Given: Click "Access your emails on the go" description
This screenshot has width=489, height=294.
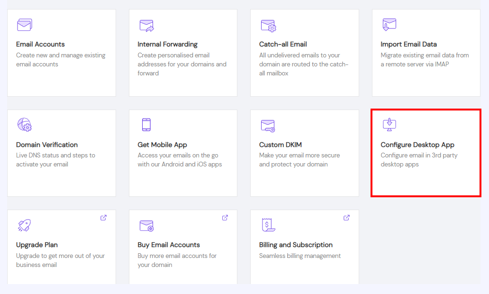Looking at the screenshot, I should pos(180,160).
